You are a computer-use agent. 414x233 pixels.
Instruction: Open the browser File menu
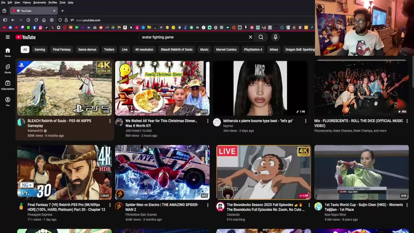pyautogui.click(x=3, y=2)
